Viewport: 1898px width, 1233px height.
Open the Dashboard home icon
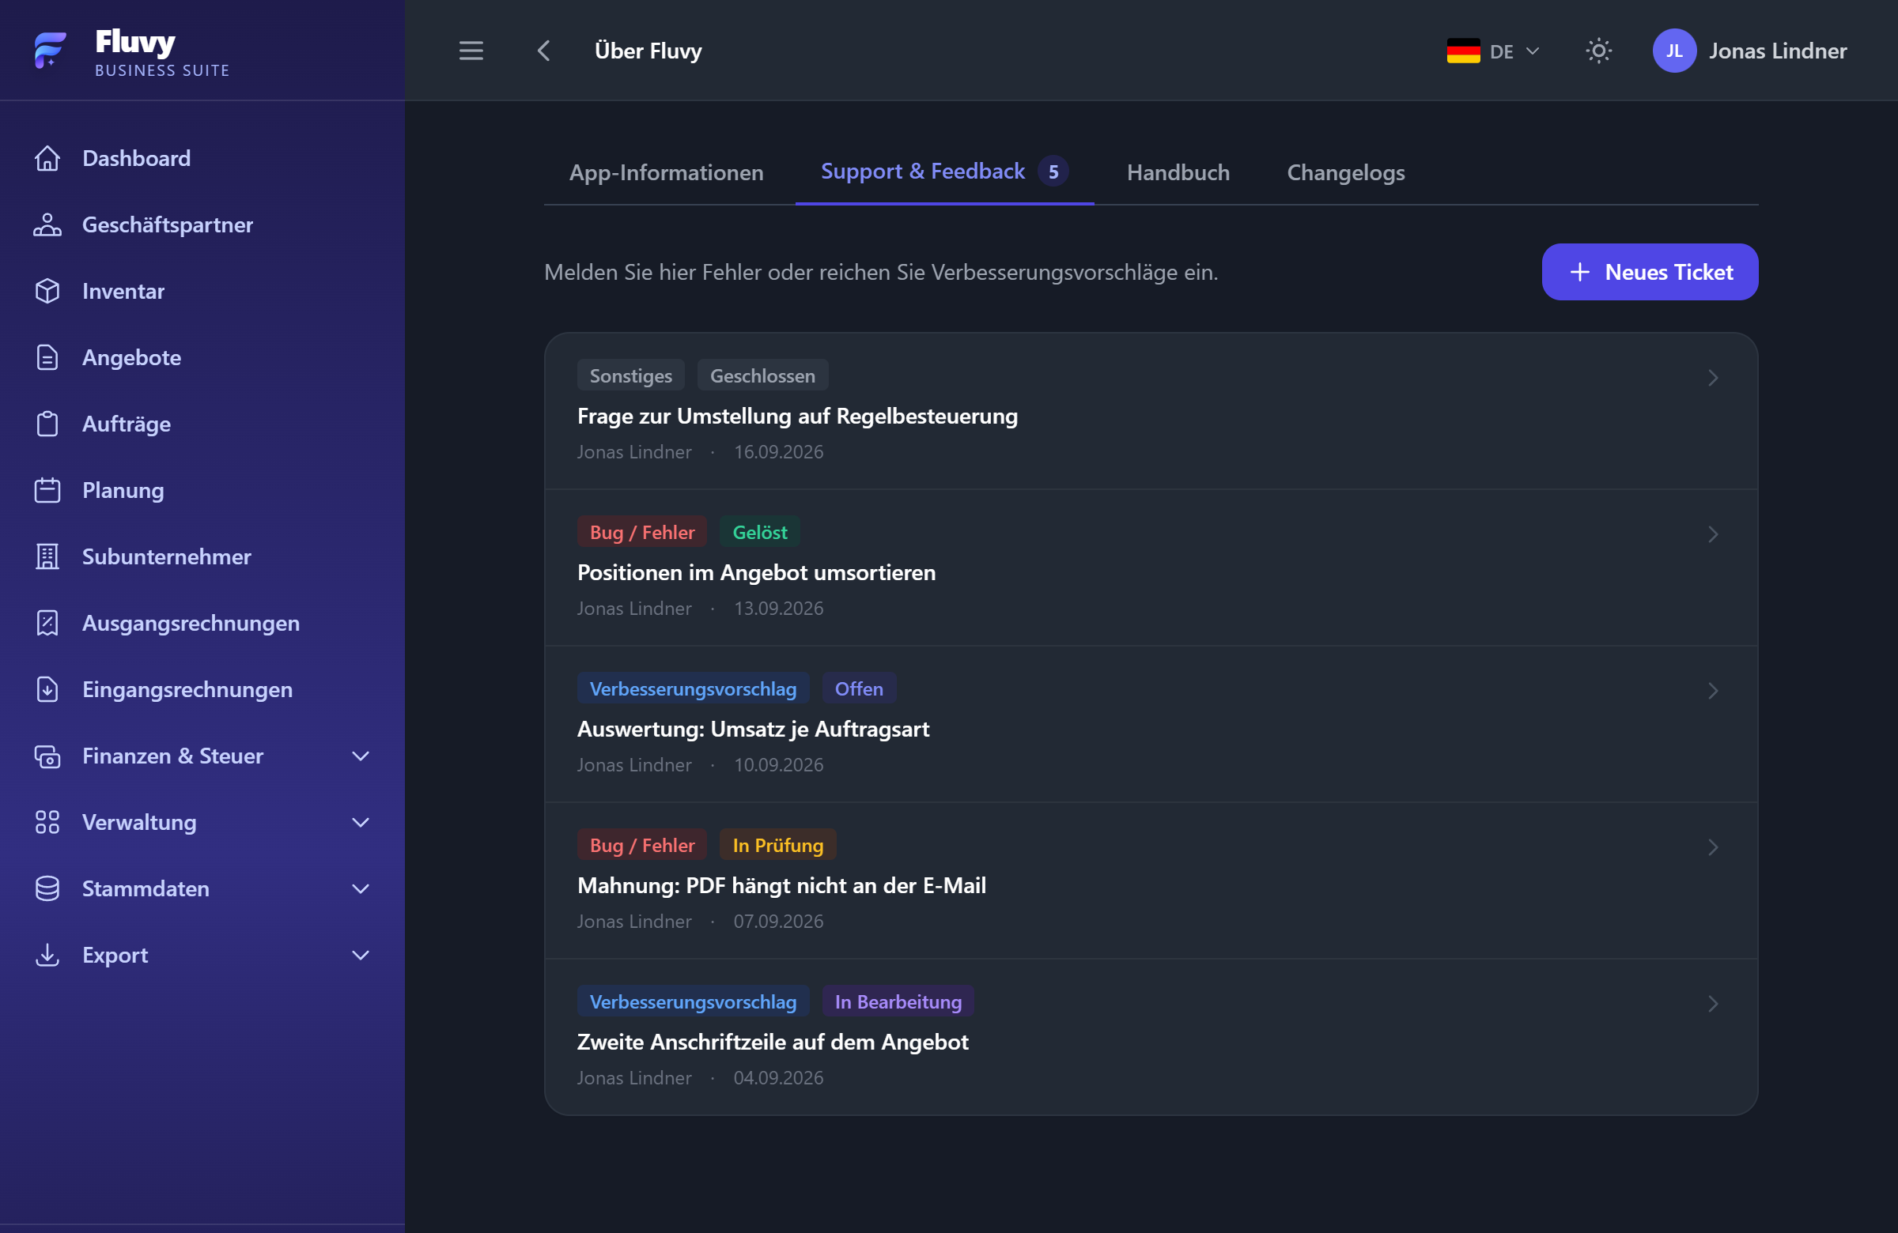[x=47, y=159]
